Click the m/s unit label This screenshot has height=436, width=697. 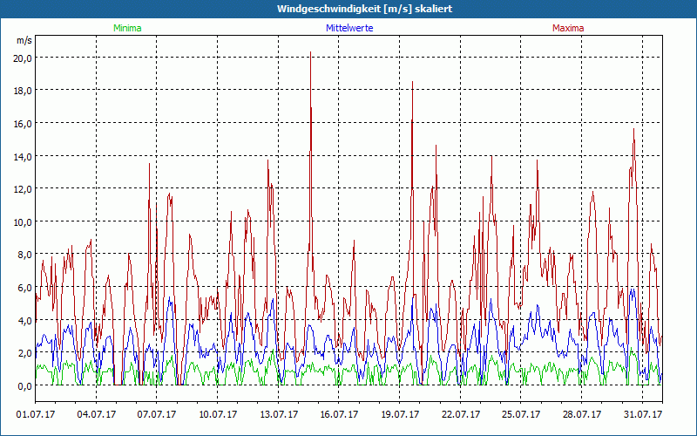(24, 40)
